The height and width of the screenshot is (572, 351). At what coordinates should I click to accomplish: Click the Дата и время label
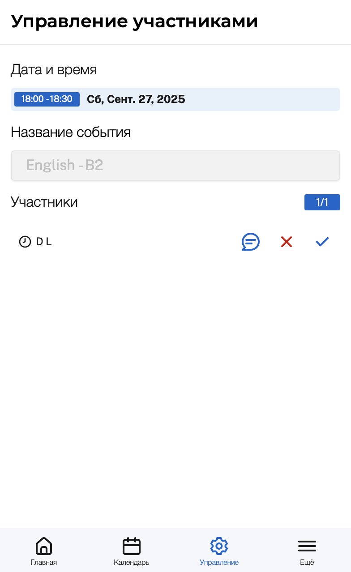point(54,70)
